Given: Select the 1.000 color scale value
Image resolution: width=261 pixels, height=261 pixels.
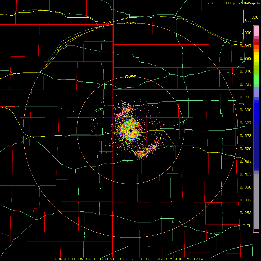Looking at the screenshot, I should coord(246,32).
